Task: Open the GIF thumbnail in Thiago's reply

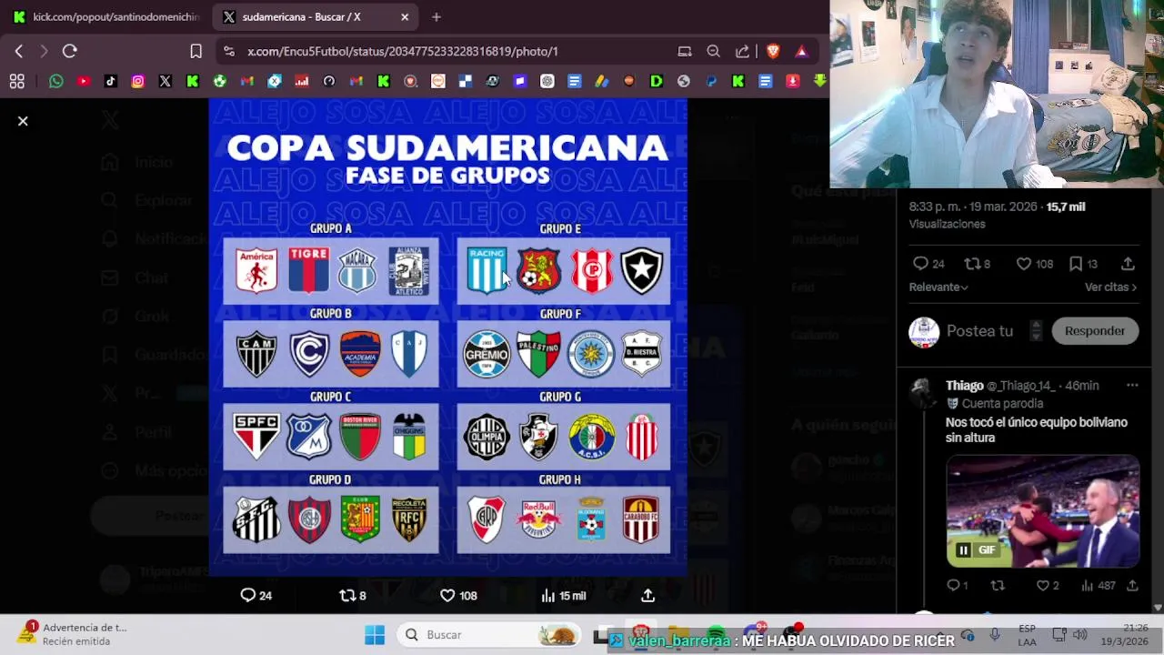Action: click(x=1043, y=511)
